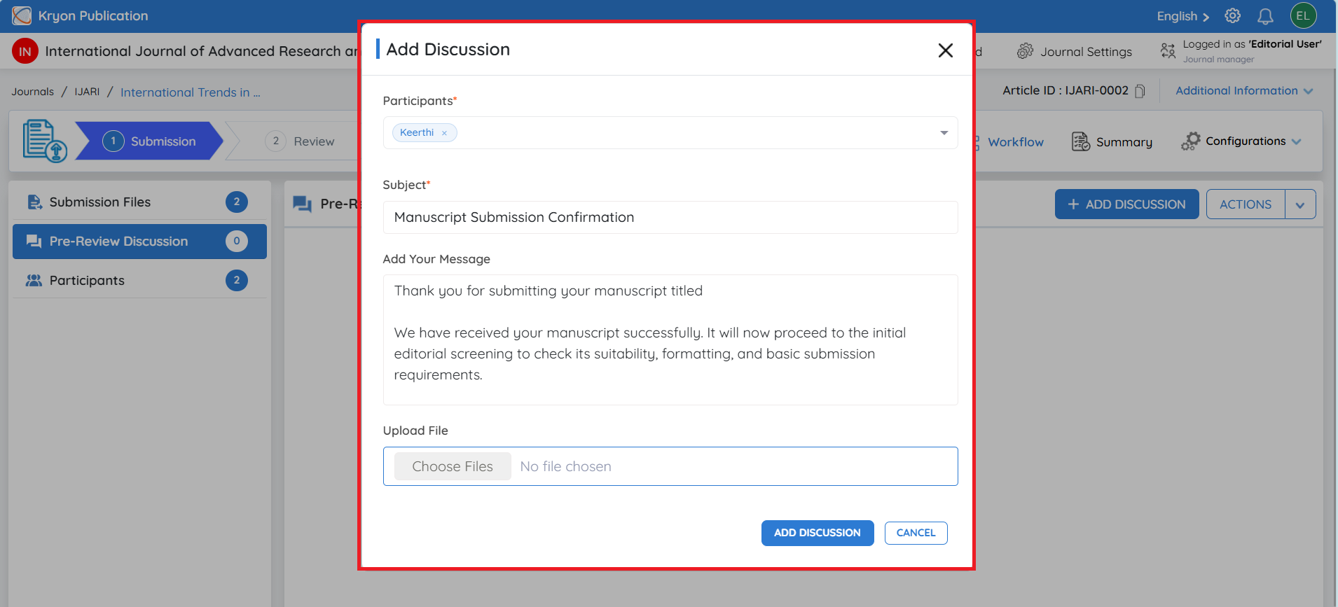Click the IJARI breadcrumb
This screenshot has height=607, width=1338.
point(87,92)
